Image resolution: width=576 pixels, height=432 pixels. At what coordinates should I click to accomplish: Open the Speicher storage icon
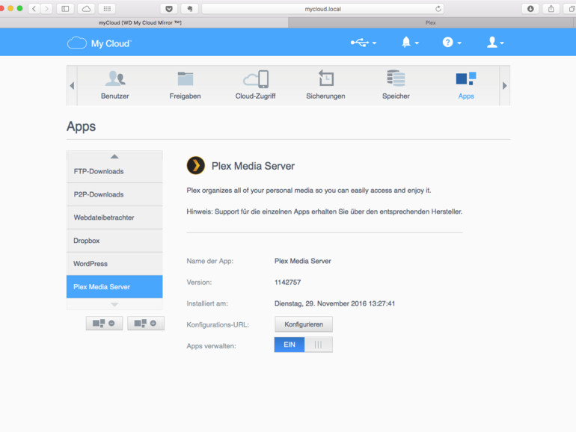point(396,78)
